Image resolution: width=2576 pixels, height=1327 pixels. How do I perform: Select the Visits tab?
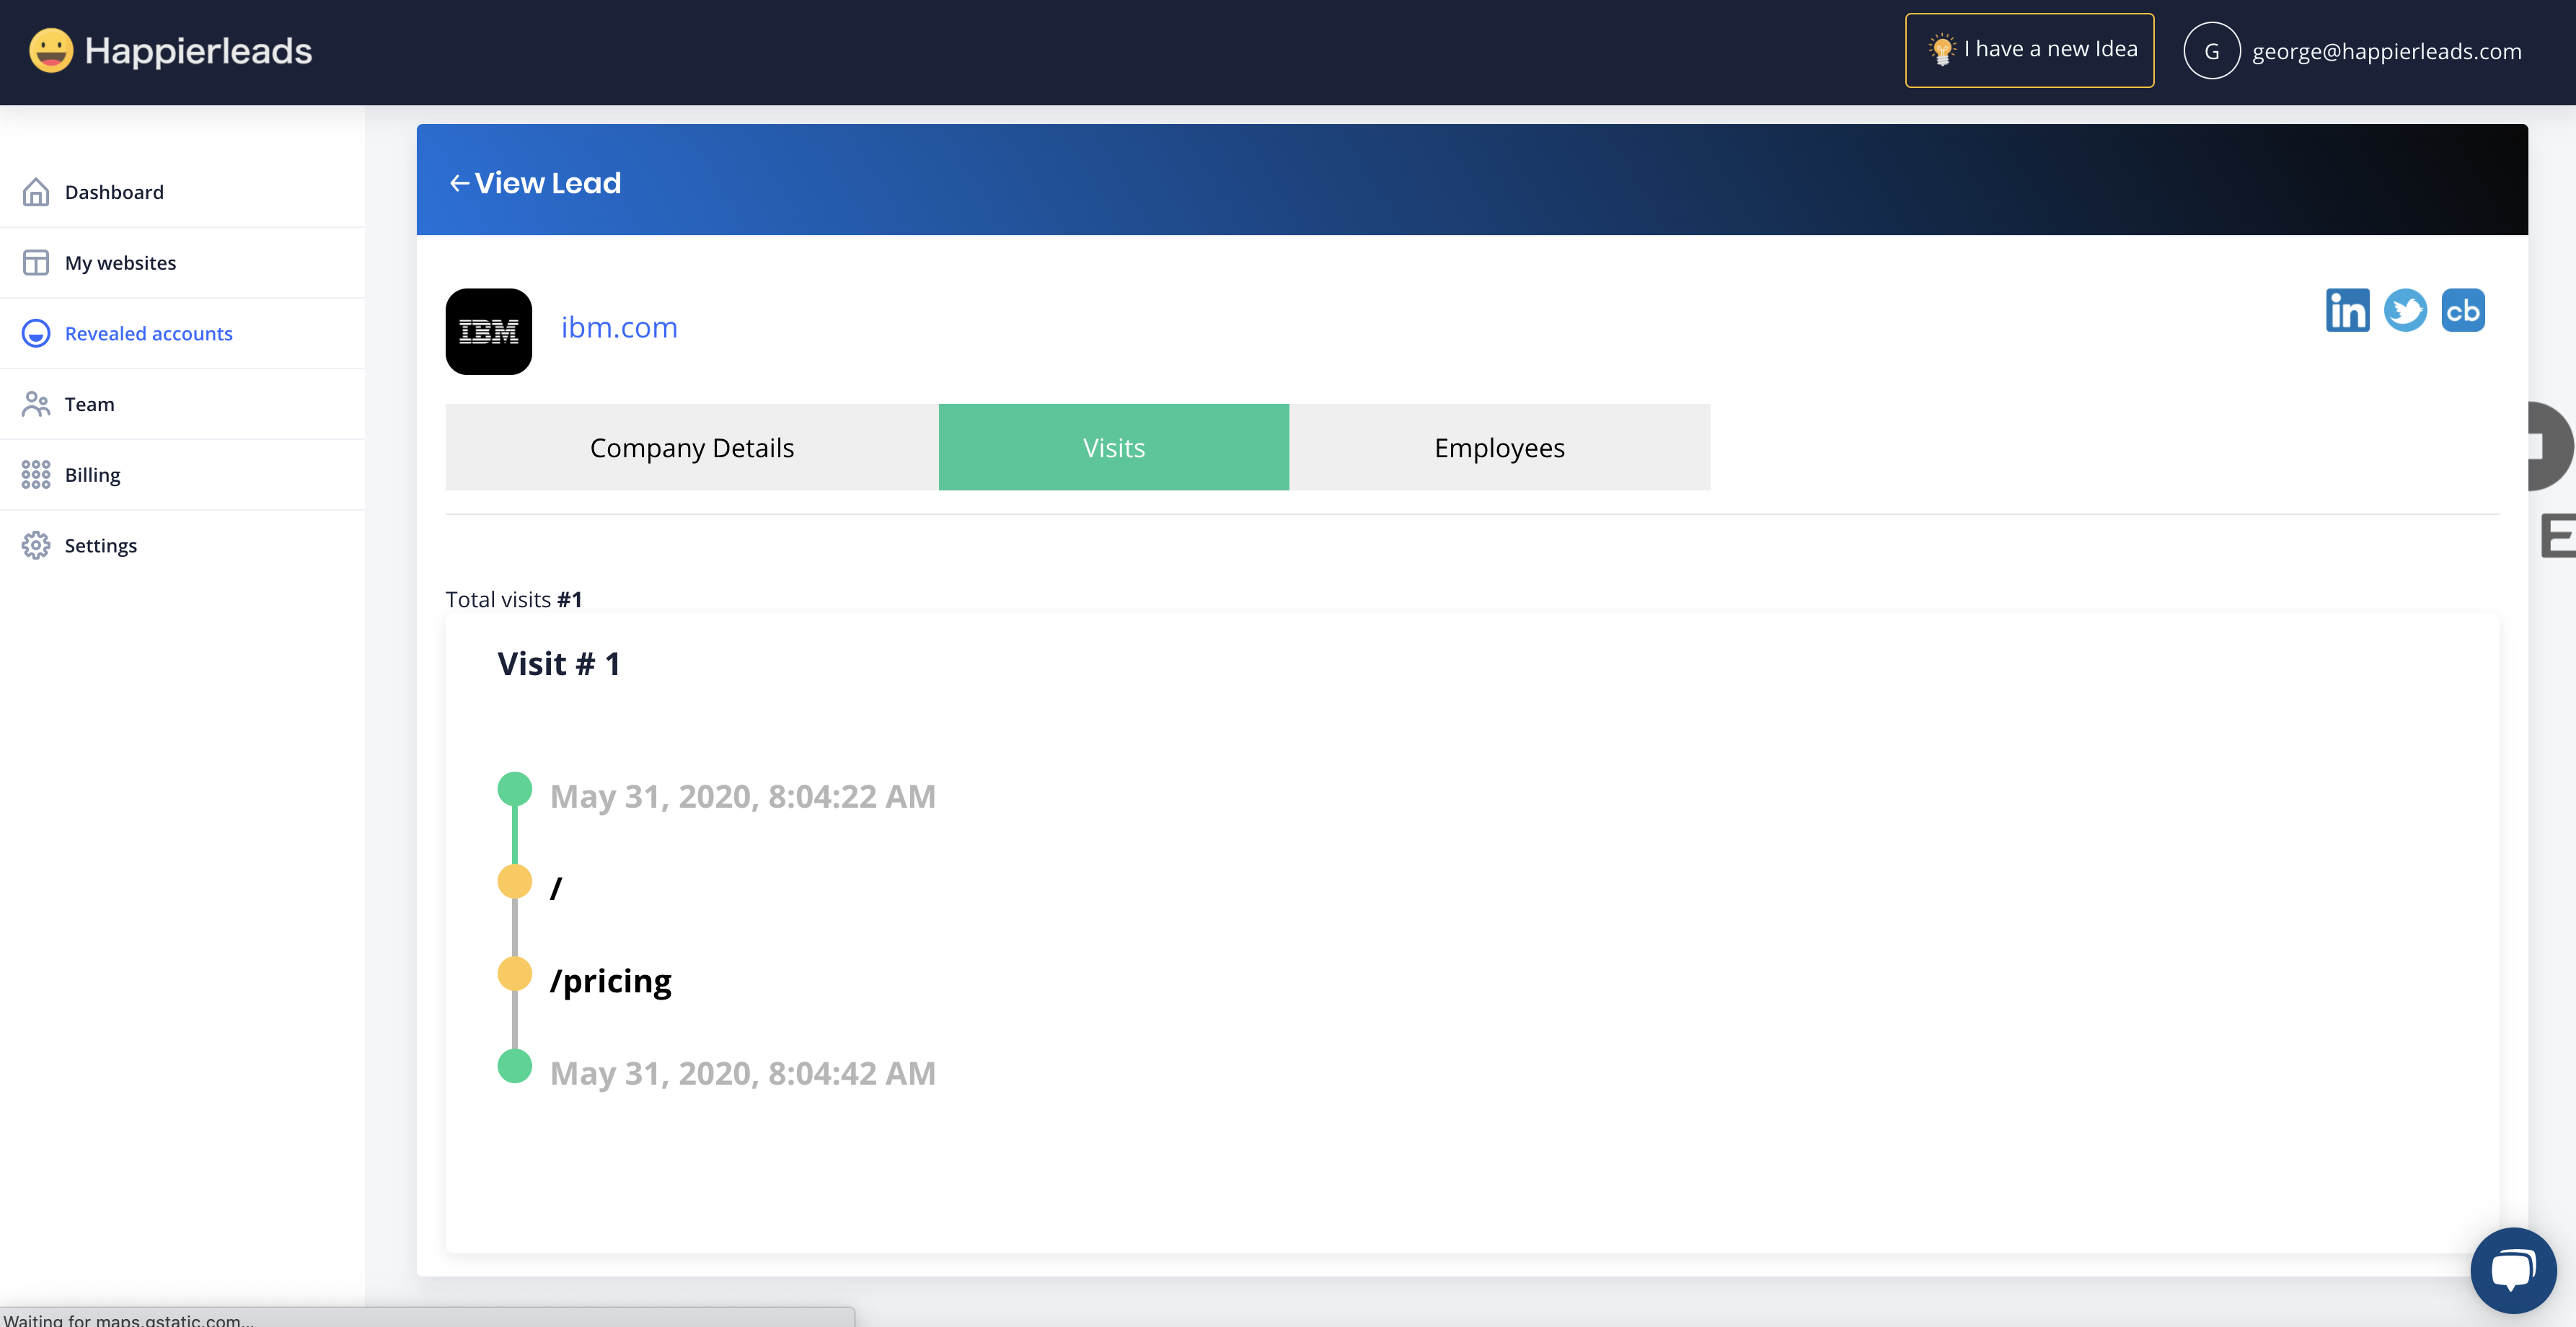(1113, 448)
